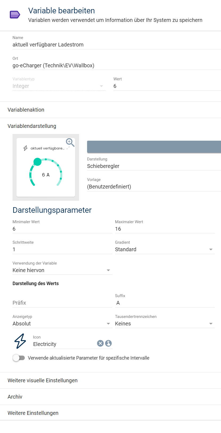Open the Tausendertrennzeichen dropdown

165,324
